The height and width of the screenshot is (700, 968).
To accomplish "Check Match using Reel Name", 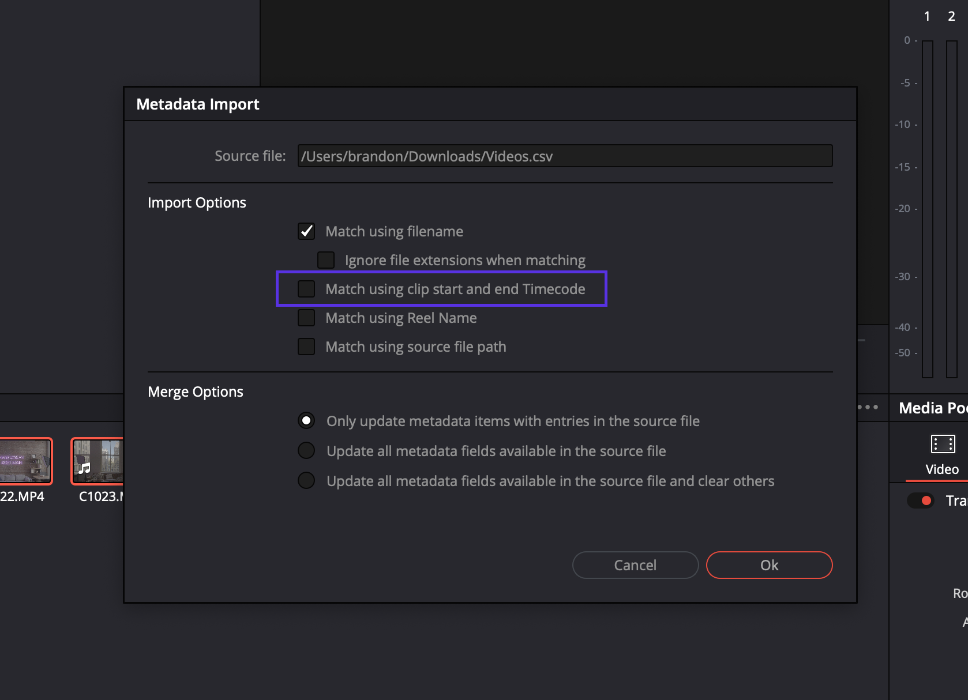I will tap(306, 318).
